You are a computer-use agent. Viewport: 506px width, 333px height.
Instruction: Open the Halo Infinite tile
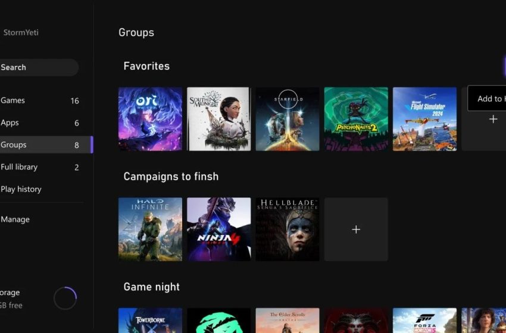150,229
